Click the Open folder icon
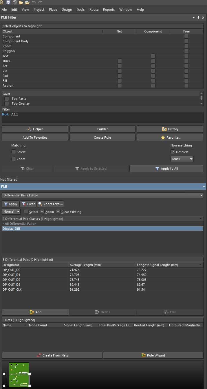207x389 pixels. pyautogui.click(x=21, y=2)
